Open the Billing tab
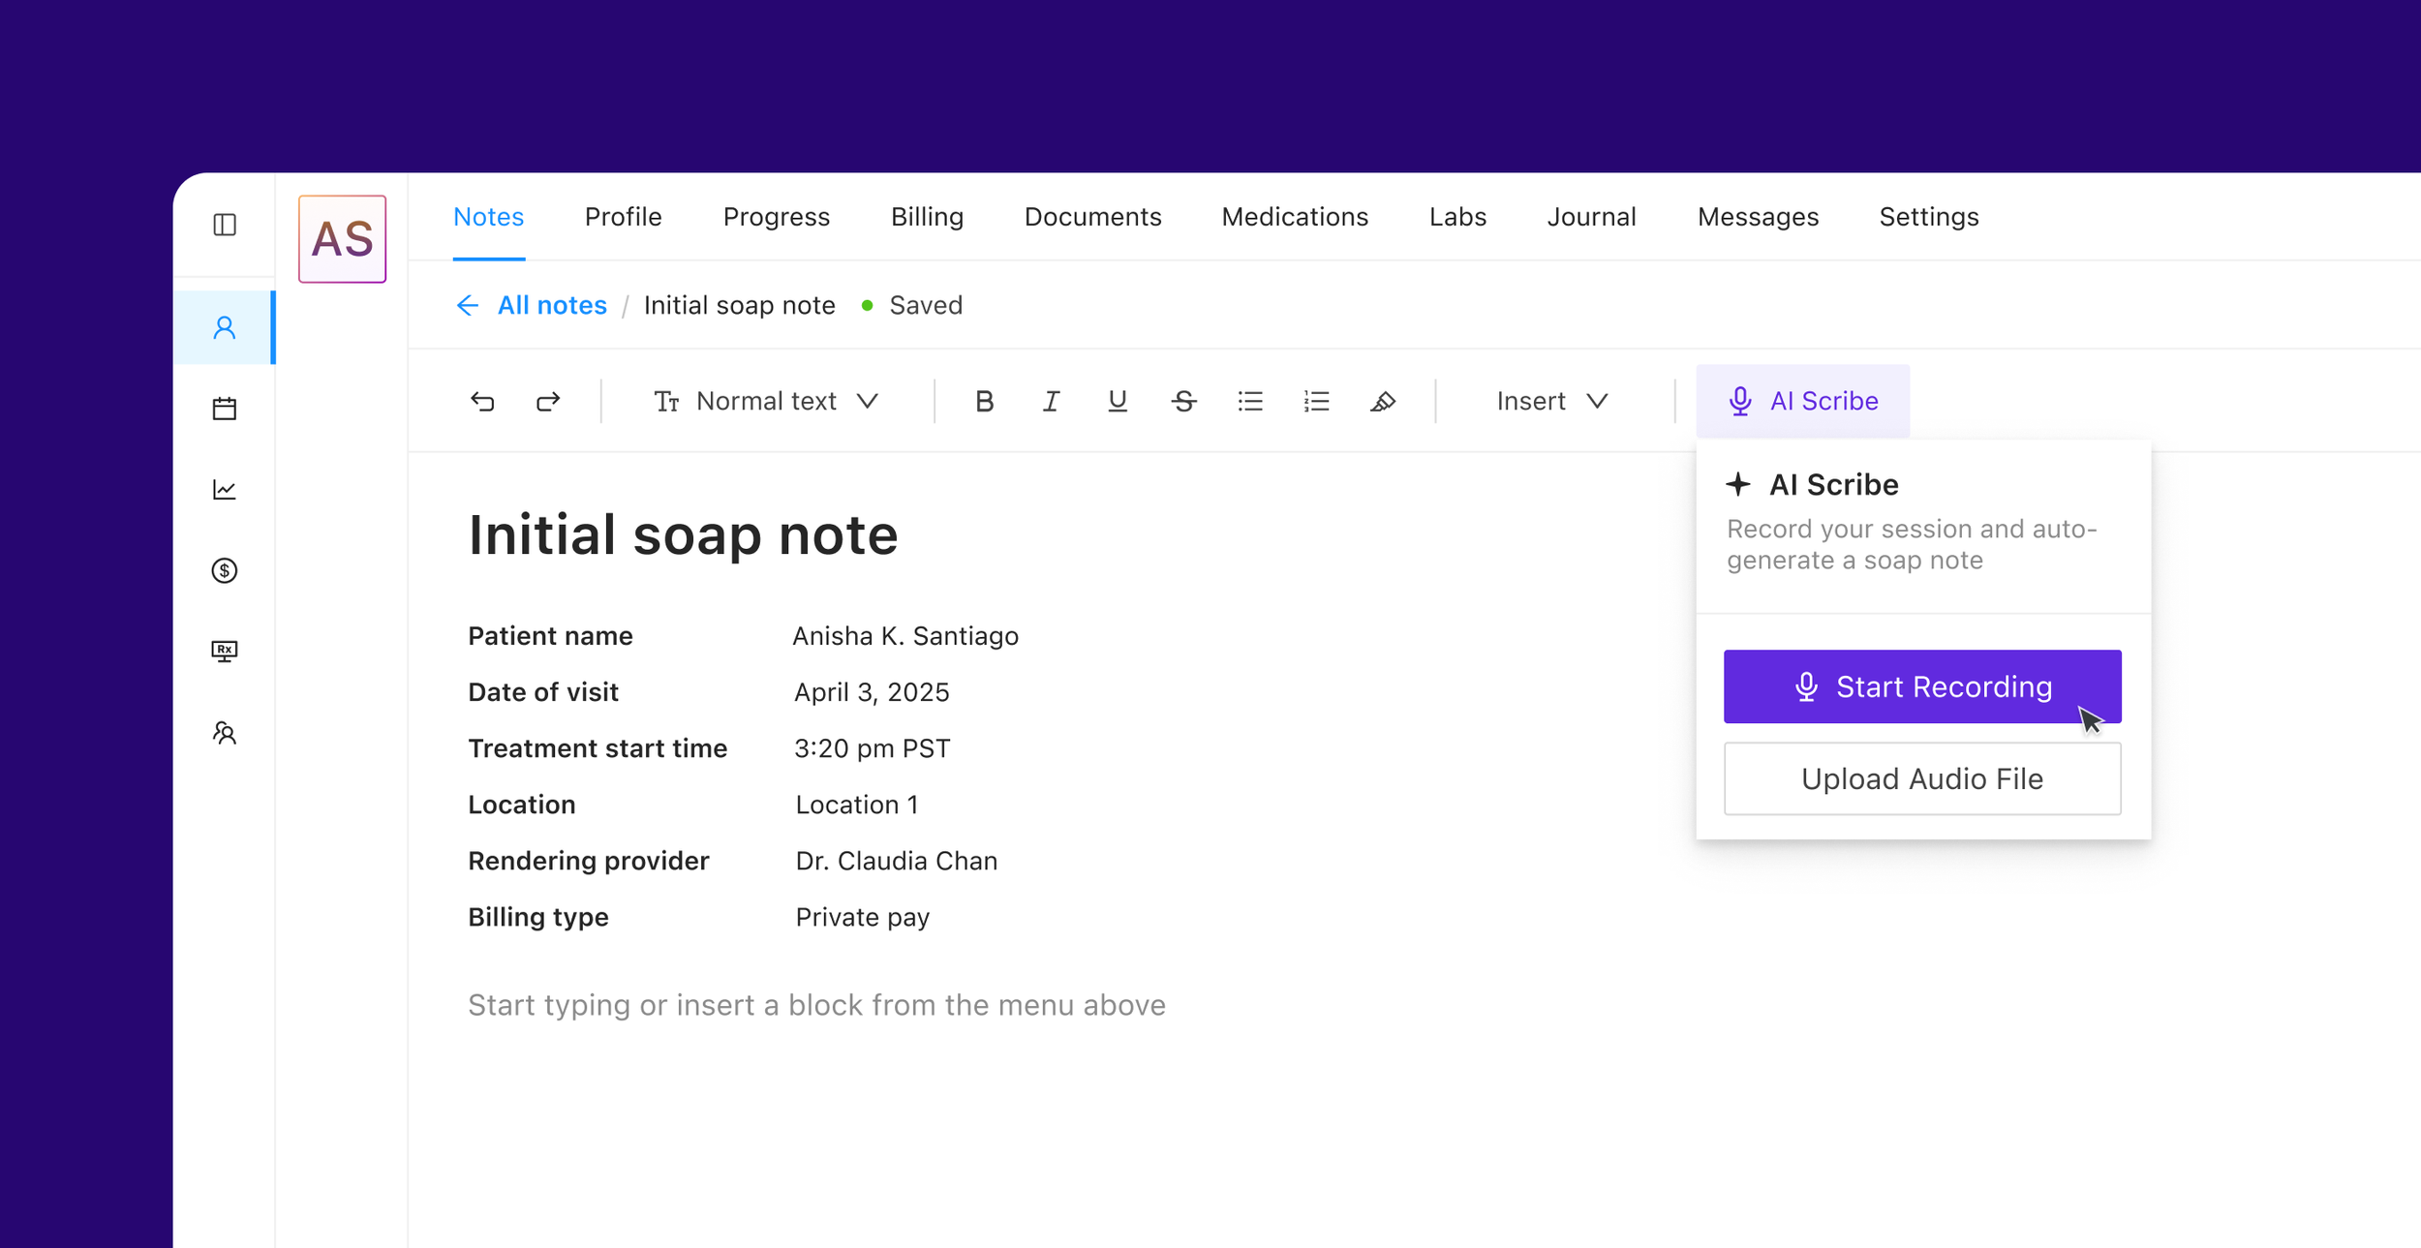This screenshot has height=1248, width=2421. 927,217
